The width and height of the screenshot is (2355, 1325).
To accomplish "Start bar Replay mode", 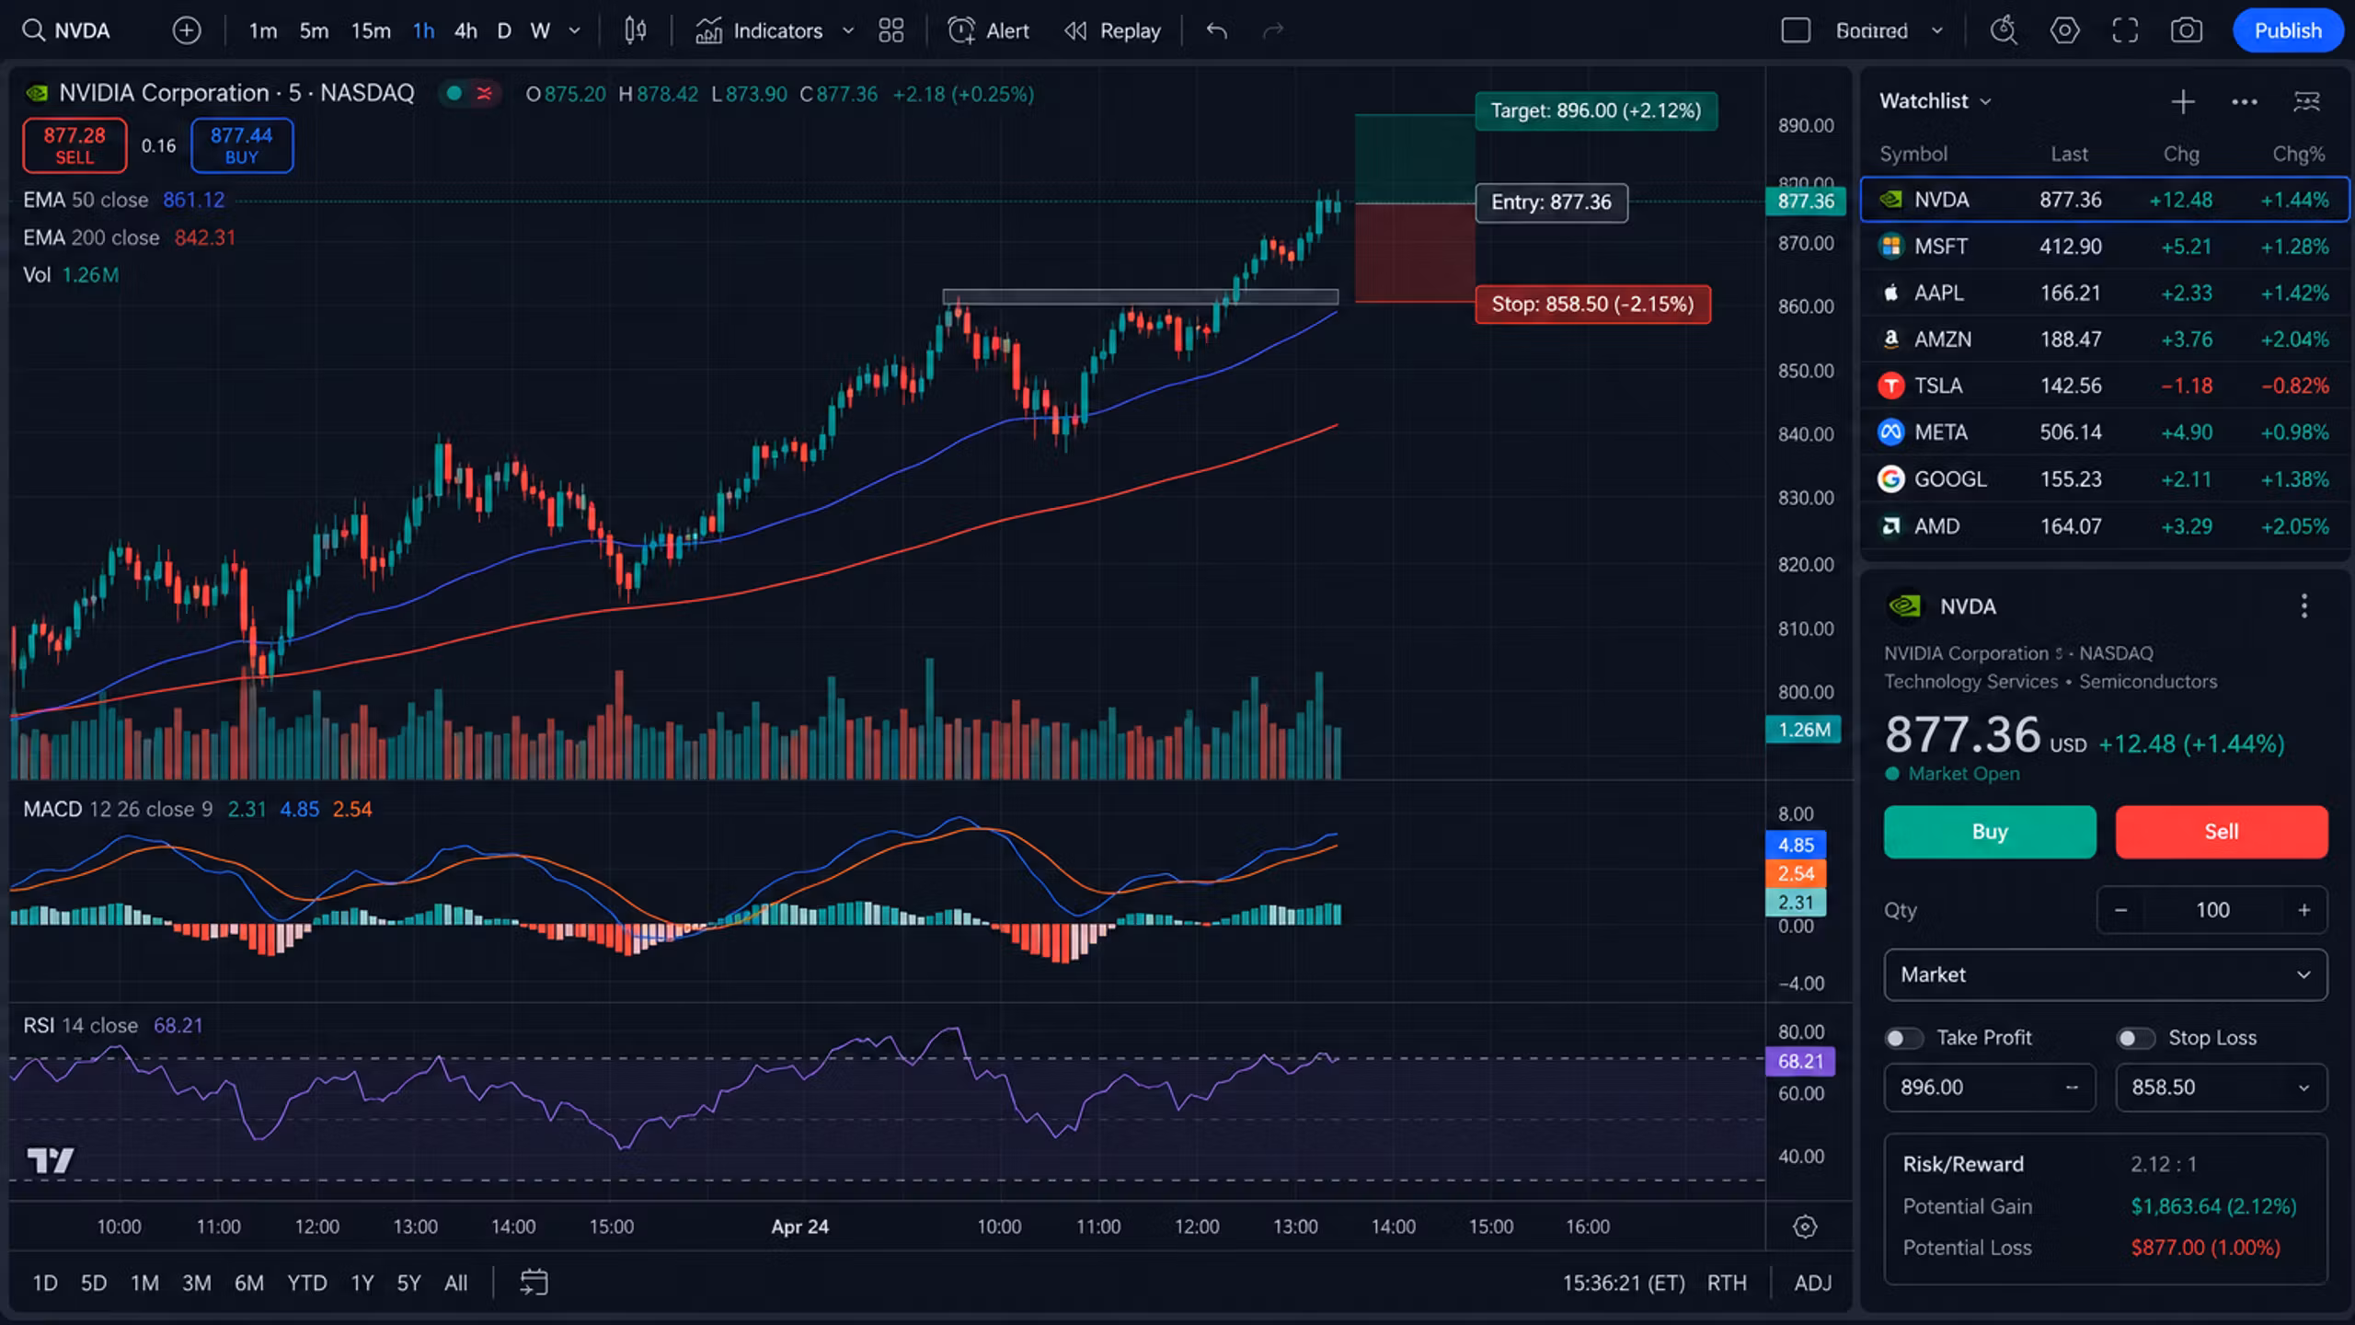I will click(1112, 30).
